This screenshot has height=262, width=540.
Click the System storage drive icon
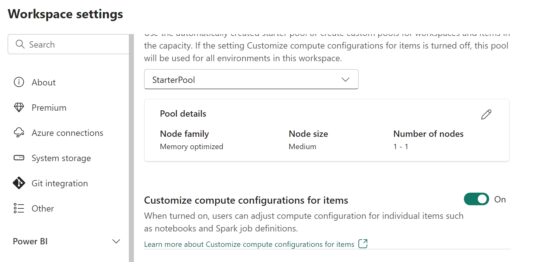pyautogui.click(x=19, y=158)
